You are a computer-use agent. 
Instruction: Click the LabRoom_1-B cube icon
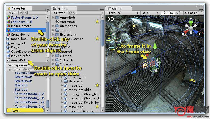click(8, 22)
